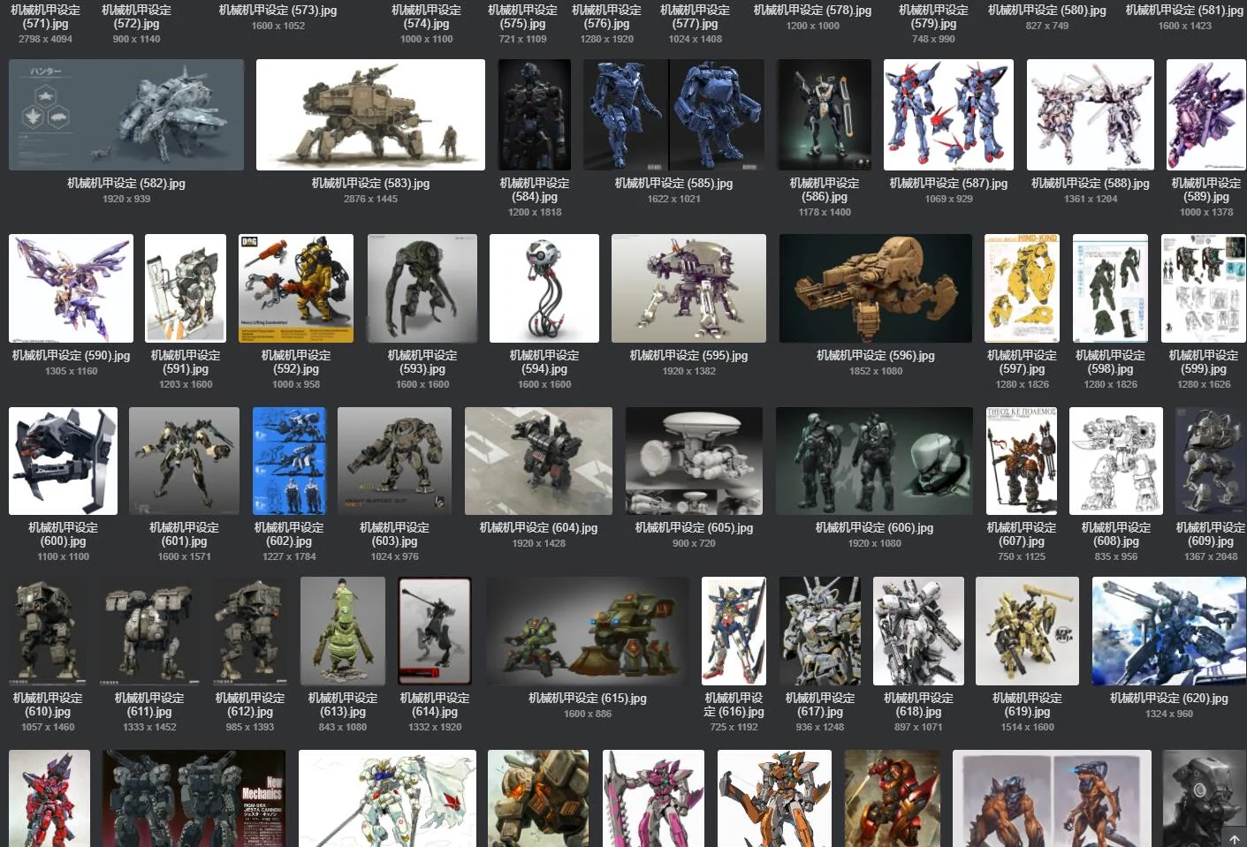The image size is (1247, 847).
Task: Select gold mech thumbnail (619)
Action: coord(1027,631)
